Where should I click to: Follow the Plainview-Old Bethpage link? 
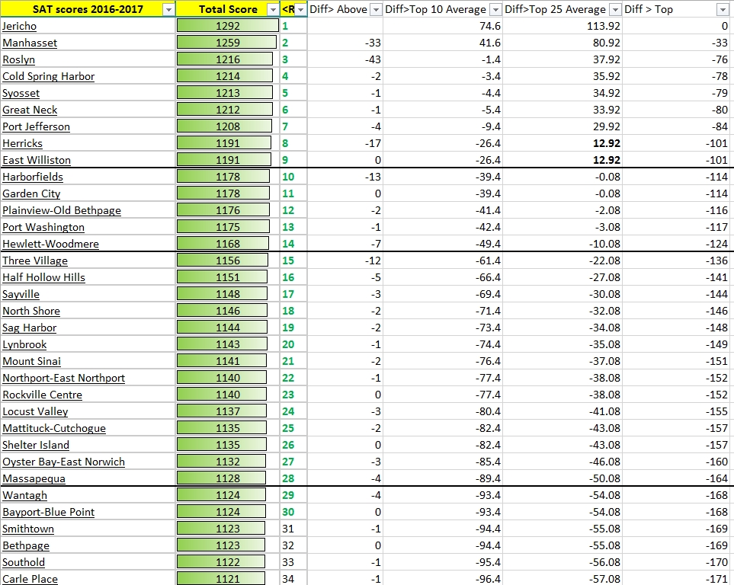point(61,210)
